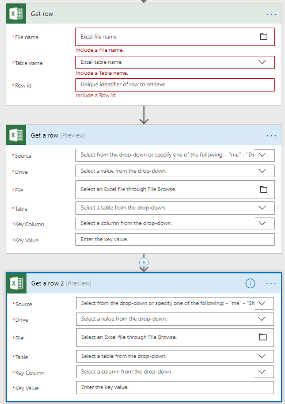Click the File field in Get a row 2
Viewport: 285px width, 404px height.
pos(174,337)
